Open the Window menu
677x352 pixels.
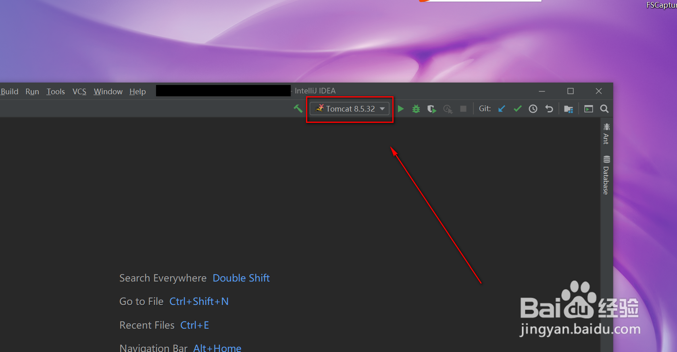pos(108,91)
